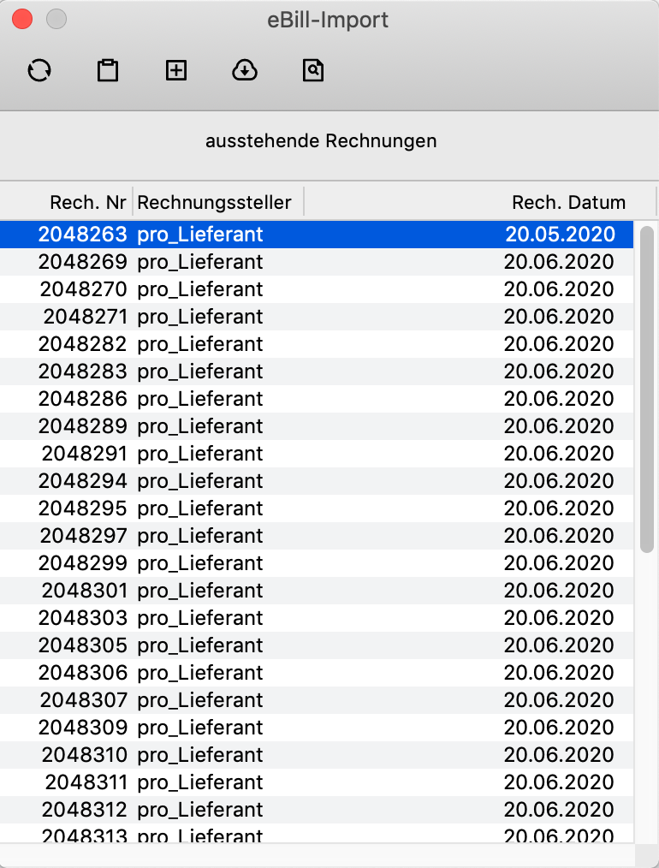Click the cloud download icon
This screenshot has height=868, width=659.
pyautogui.click(x=245, y=70)
